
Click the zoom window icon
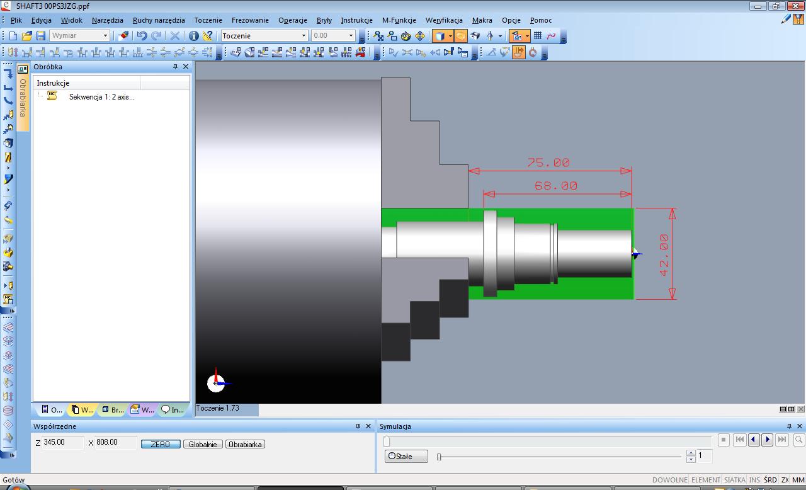[392, 36]
